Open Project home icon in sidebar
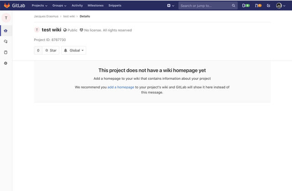 [x=6, y=31]
